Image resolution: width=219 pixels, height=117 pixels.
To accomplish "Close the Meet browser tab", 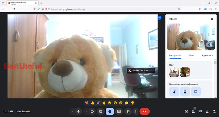I will pyautogui.click(x=36, y=3).
